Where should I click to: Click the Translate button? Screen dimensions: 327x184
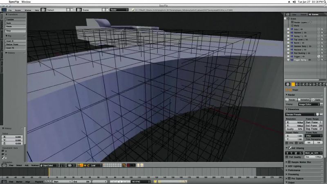pos(16,20)
